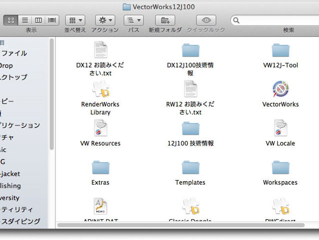
Task: Switch to icon view mode
Action: point(11,20)
